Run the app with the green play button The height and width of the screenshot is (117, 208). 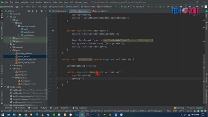(149, 6)
